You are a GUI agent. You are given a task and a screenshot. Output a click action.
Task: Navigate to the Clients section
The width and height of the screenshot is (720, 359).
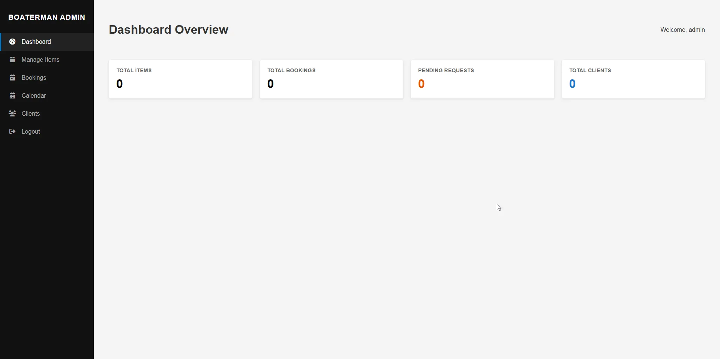click(31, 113)
